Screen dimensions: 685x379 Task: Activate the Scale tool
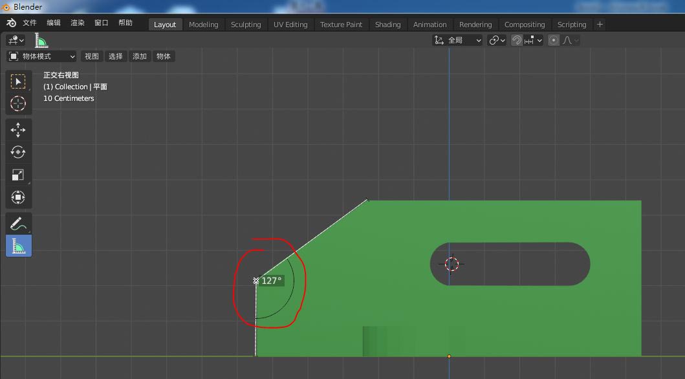pos(18,175)
